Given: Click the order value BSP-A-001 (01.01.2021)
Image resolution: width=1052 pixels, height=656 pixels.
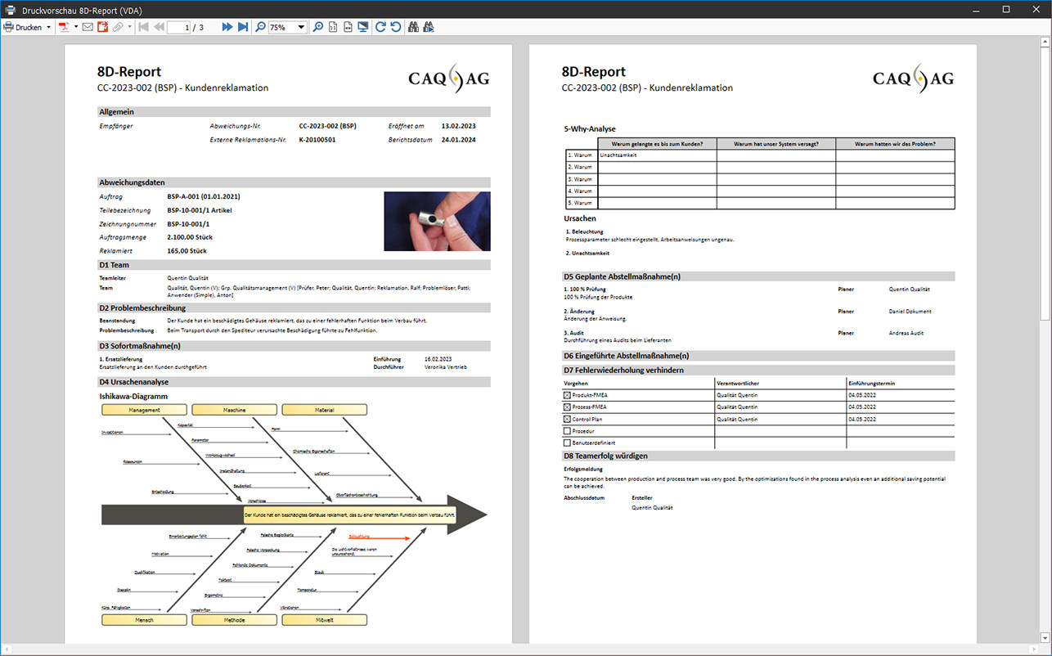Looking at the screenshot, I should [x=204, y=197].
